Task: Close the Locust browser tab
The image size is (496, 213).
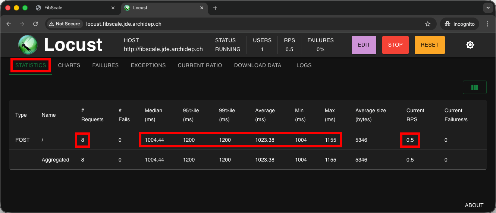Action: 202,8
